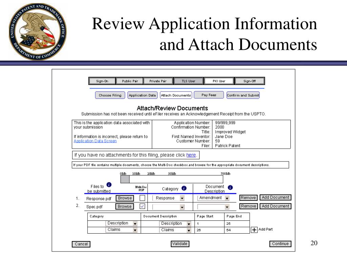Click application number 99/999,999
347x260 pixels.
(225, 123)
